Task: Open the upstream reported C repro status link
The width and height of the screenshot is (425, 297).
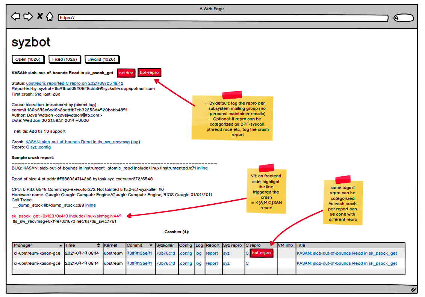Action: click(x=75, y=83)
